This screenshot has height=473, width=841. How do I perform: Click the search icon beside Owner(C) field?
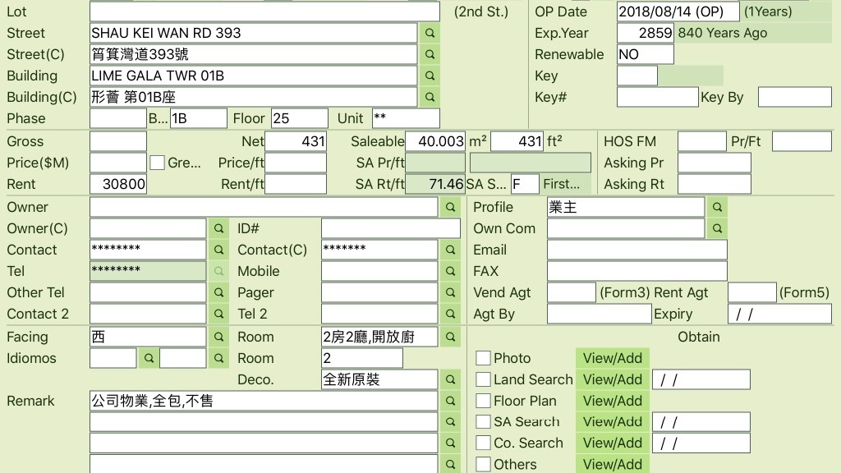tap(218, 228)
